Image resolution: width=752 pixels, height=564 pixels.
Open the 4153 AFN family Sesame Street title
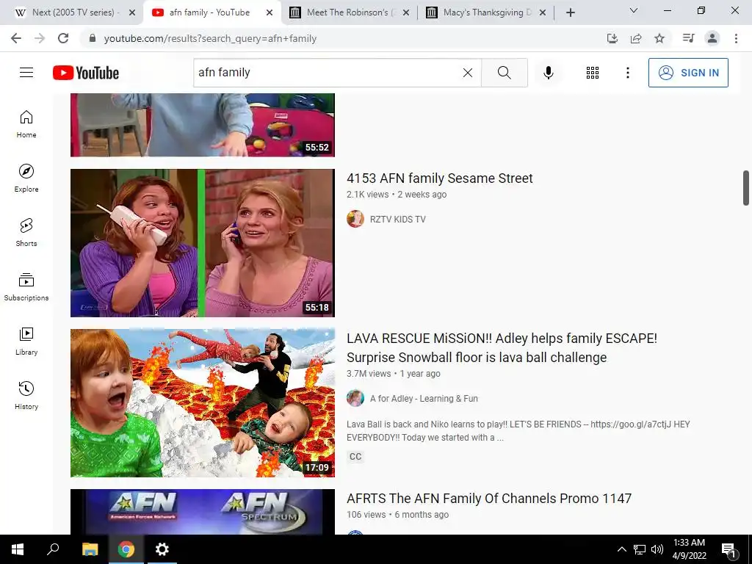[439, 178]
